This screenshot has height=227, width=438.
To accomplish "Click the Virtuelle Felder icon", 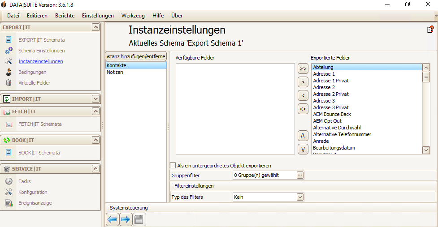I will click(x=9, y=83).
